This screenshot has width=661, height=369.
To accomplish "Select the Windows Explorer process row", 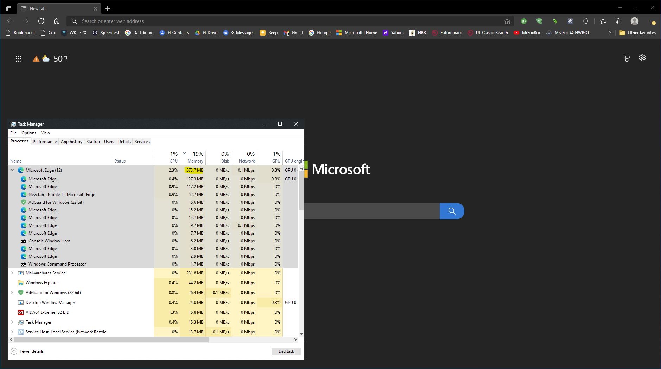I will pos(153,283).
